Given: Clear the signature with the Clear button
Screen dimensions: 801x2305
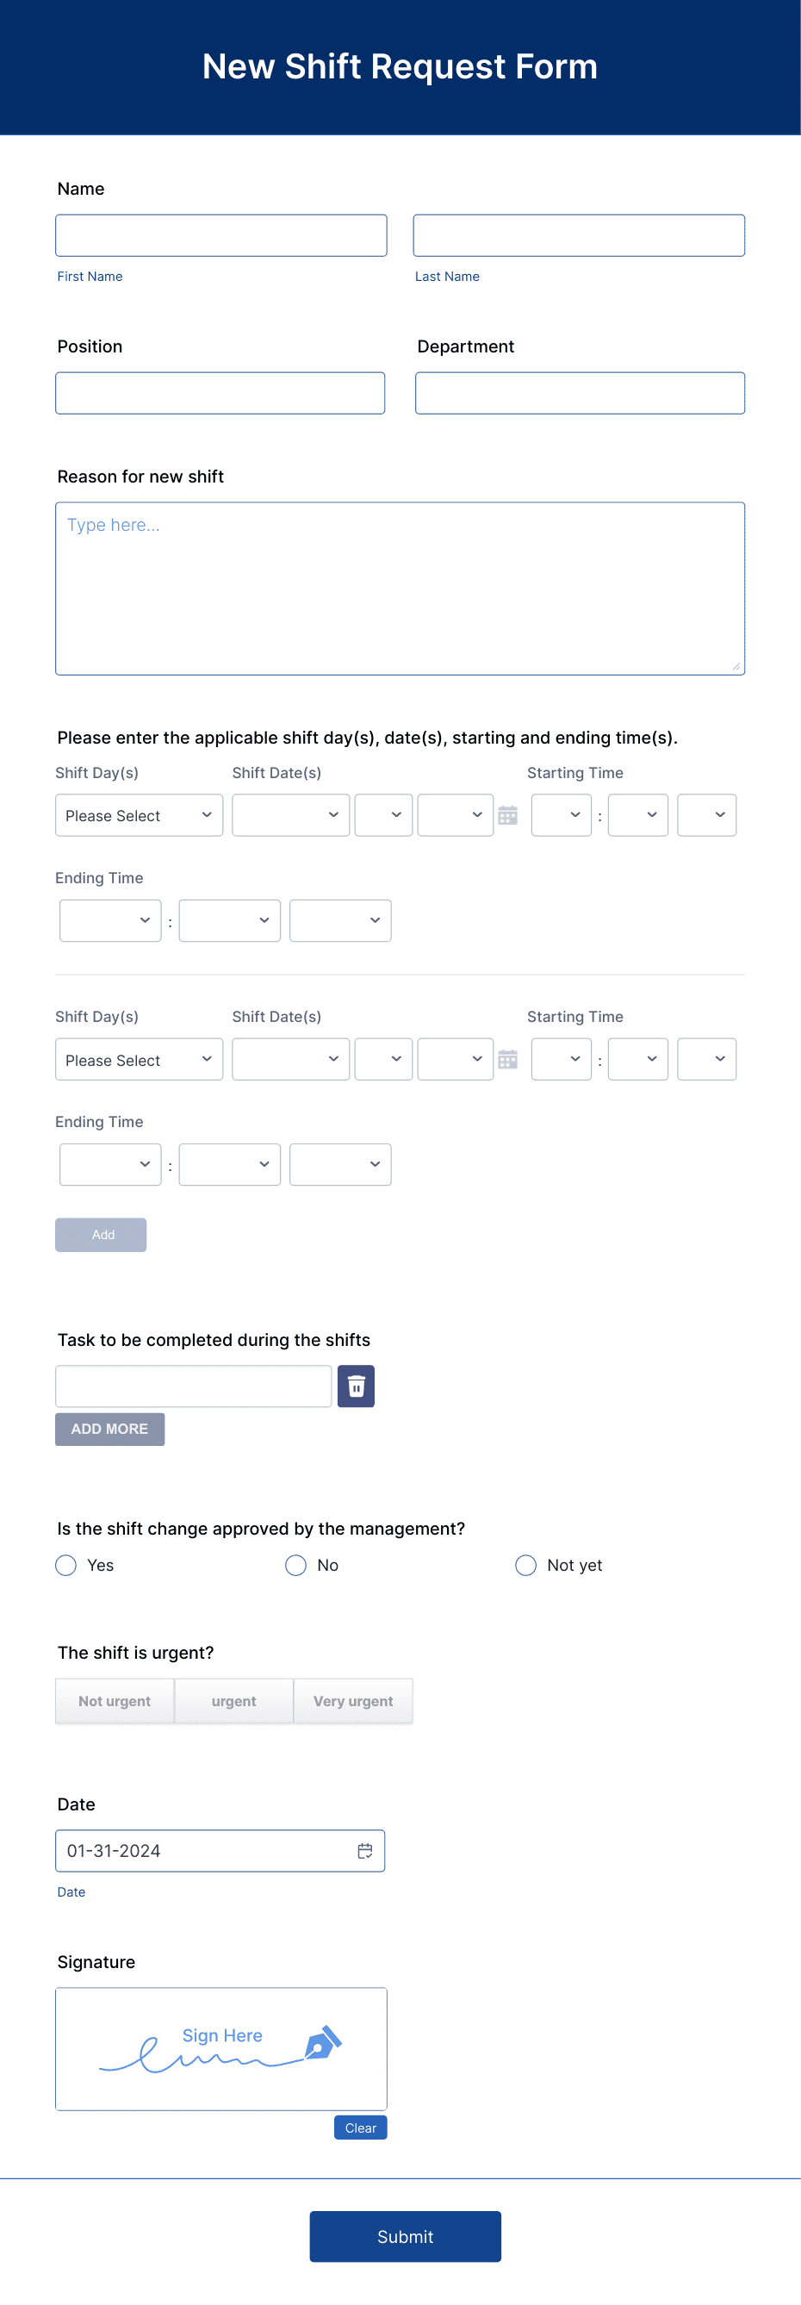Looking at the screenshot, I should coord(360,2127).
